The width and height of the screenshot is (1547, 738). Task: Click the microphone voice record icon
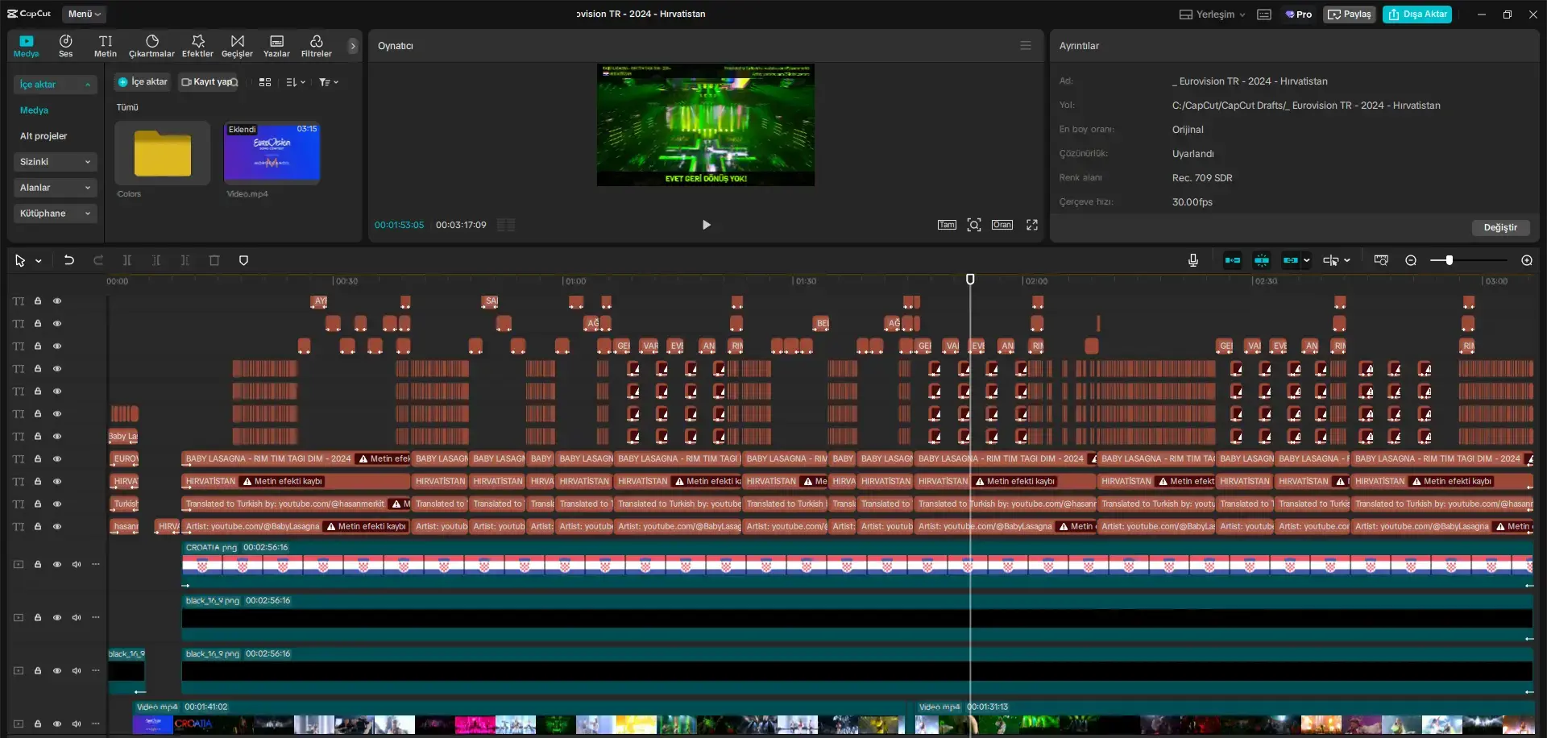click(1192, 260)
